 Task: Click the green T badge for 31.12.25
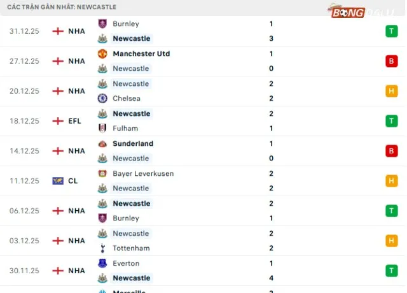[391, 31]
